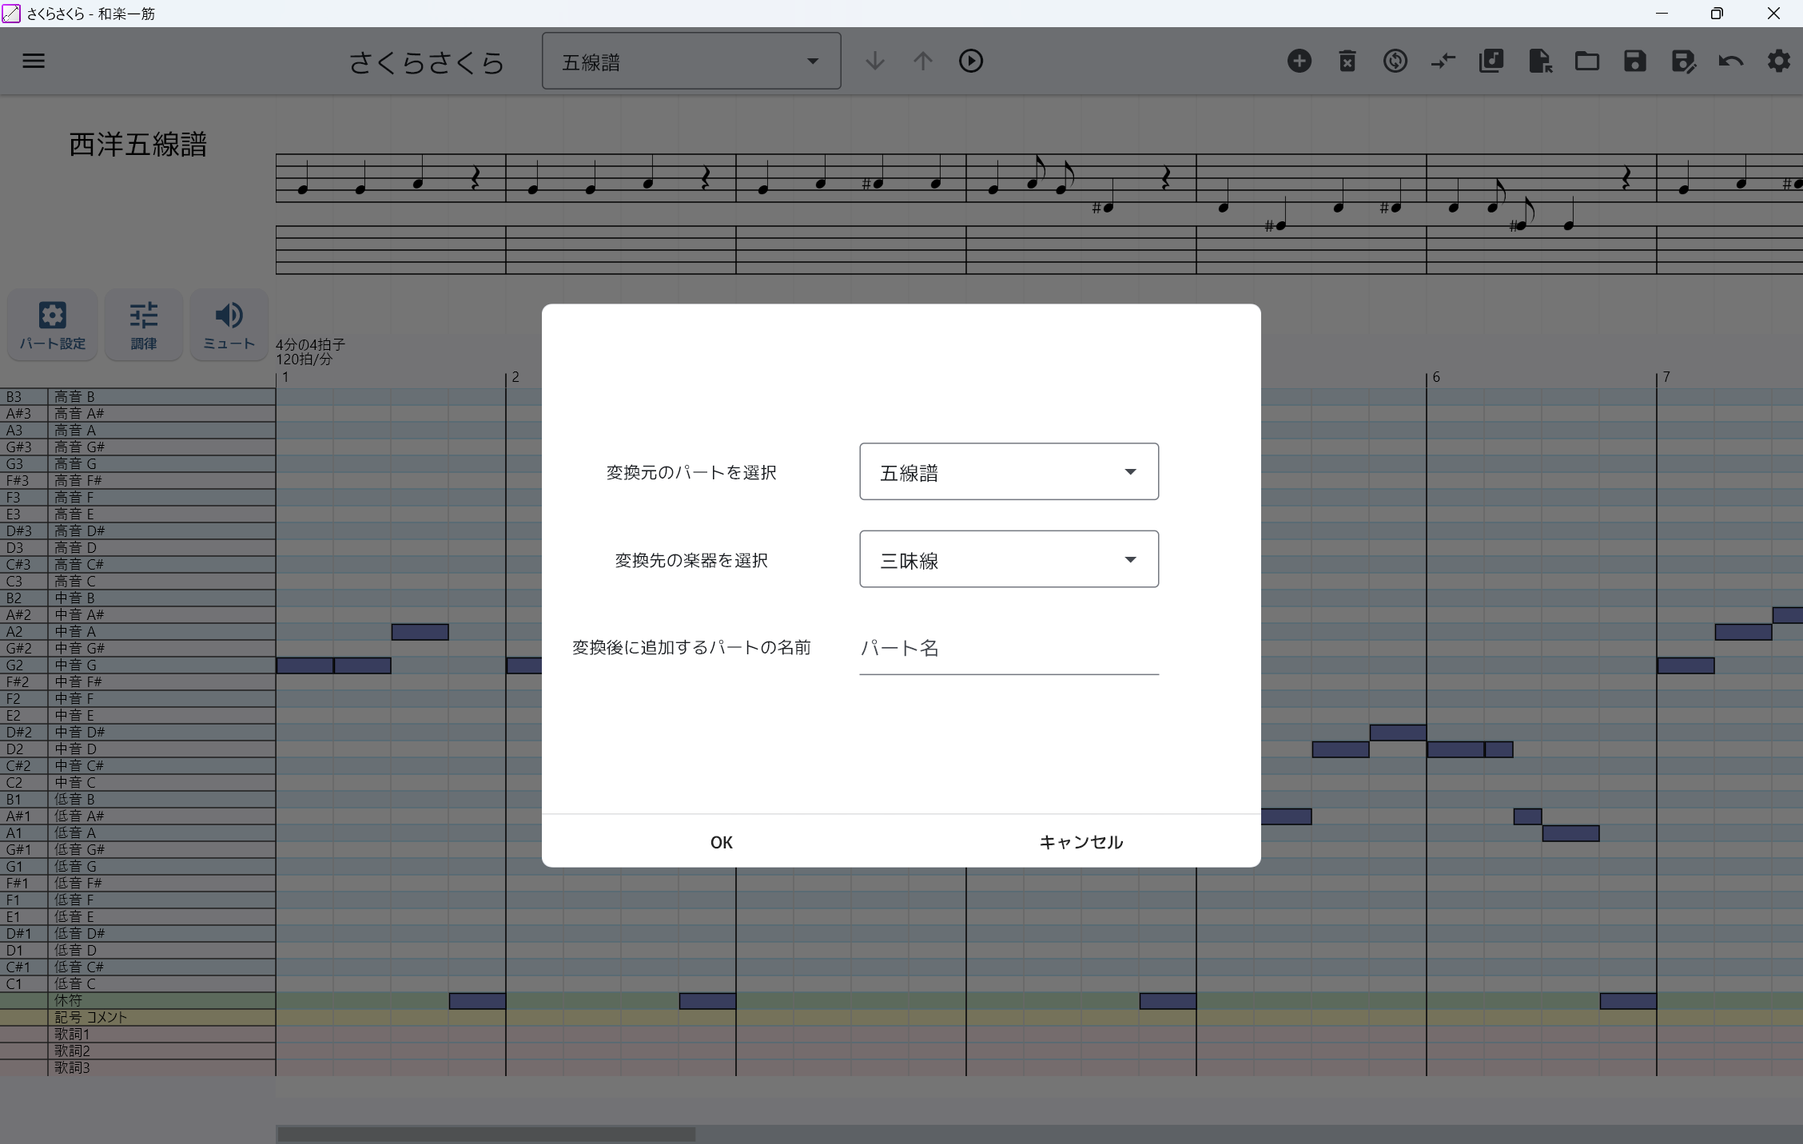Open the hamburger menu
Screen dimensions: 1803x1144
[34, 61]
